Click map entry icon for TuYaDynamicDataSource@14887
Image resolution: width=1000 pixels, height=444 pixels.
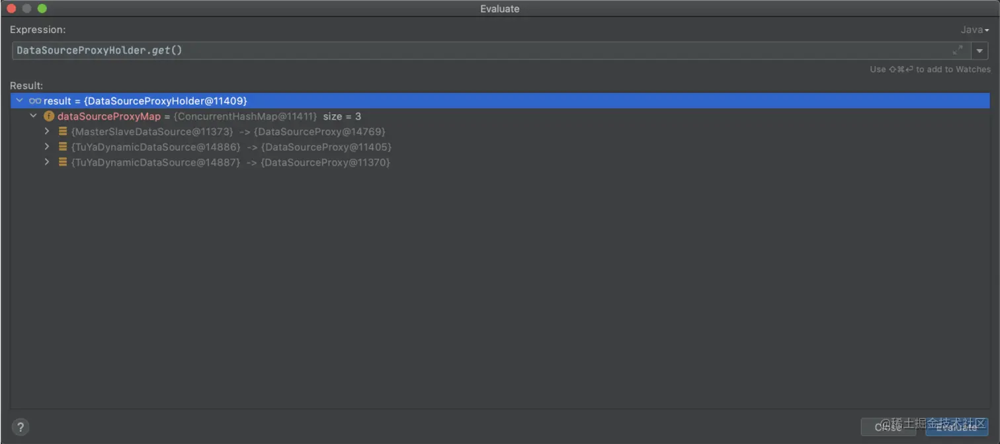pos(63,162)
